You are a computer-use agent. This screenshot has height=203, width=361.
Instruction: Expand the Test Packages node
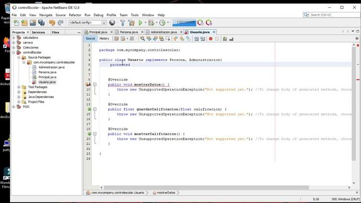[19, 87]
